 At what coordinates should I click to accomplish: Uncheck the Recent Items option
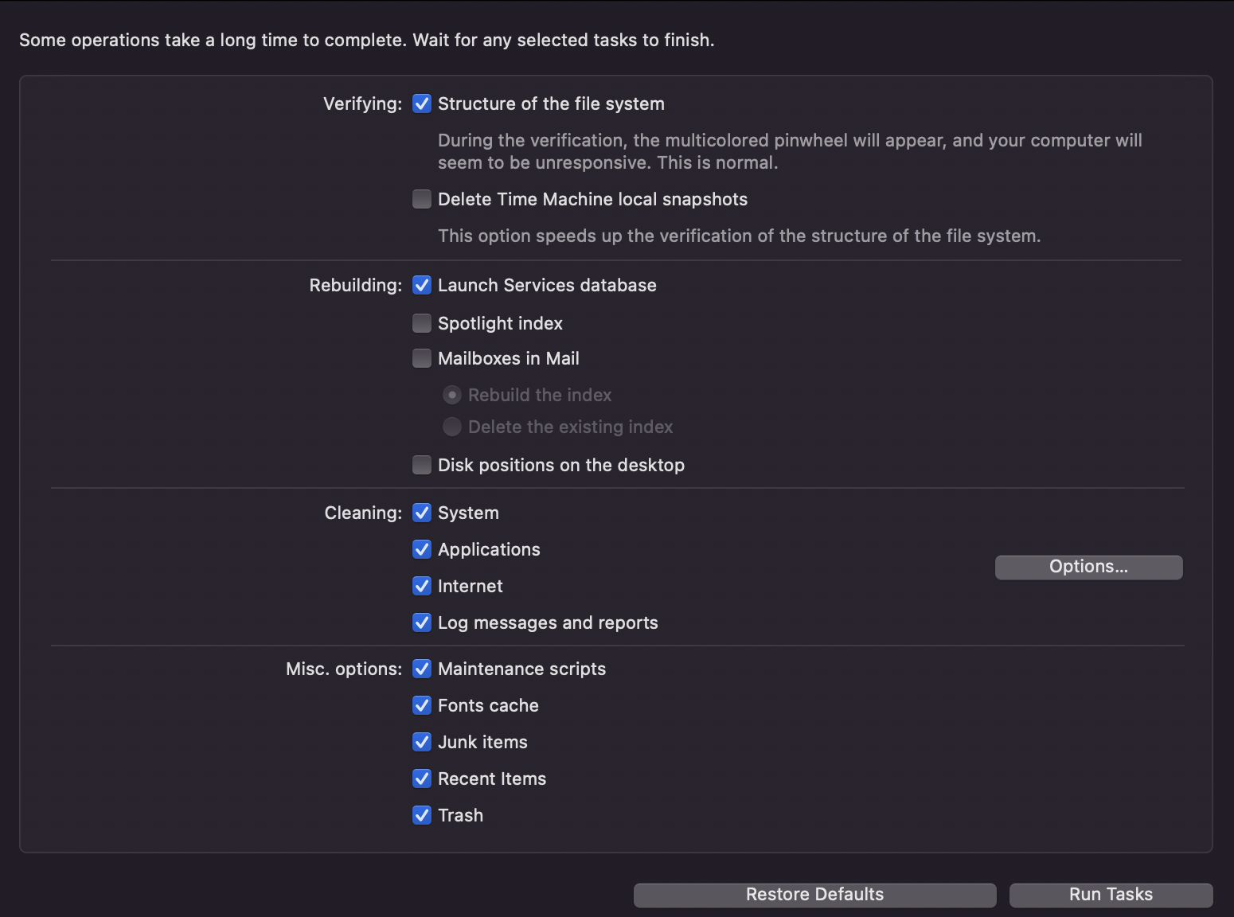422,779
